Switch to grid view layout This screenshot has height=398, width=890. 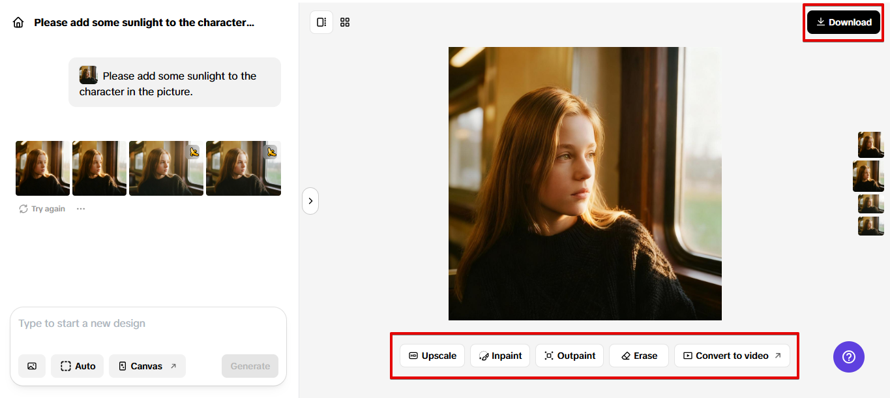click(x=345, y=22)
